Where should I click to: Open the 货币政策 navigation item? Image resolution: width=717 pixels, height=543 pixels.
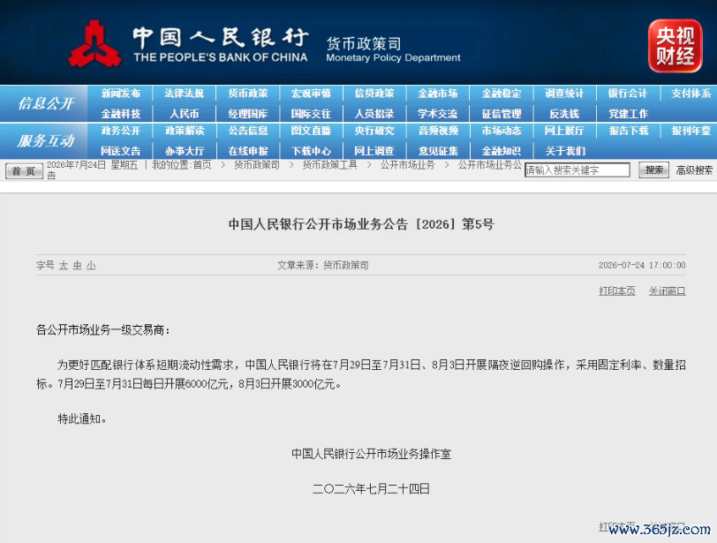point(248,94)
